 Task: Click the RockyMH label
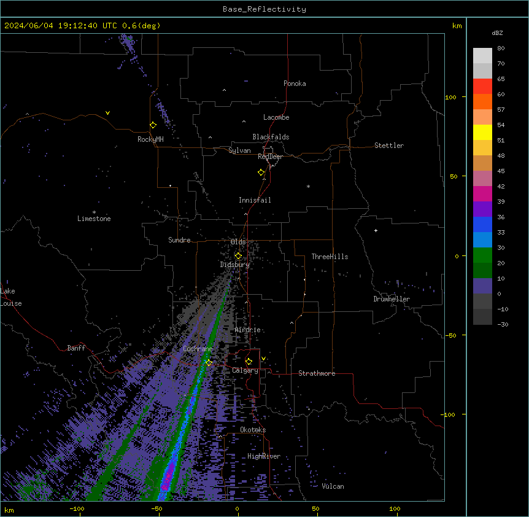(150, 139)
